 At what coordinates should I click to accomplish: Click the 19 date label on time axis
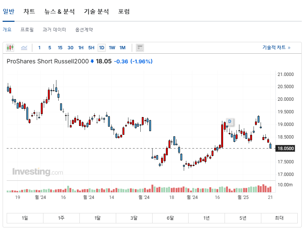coord(18,197)
